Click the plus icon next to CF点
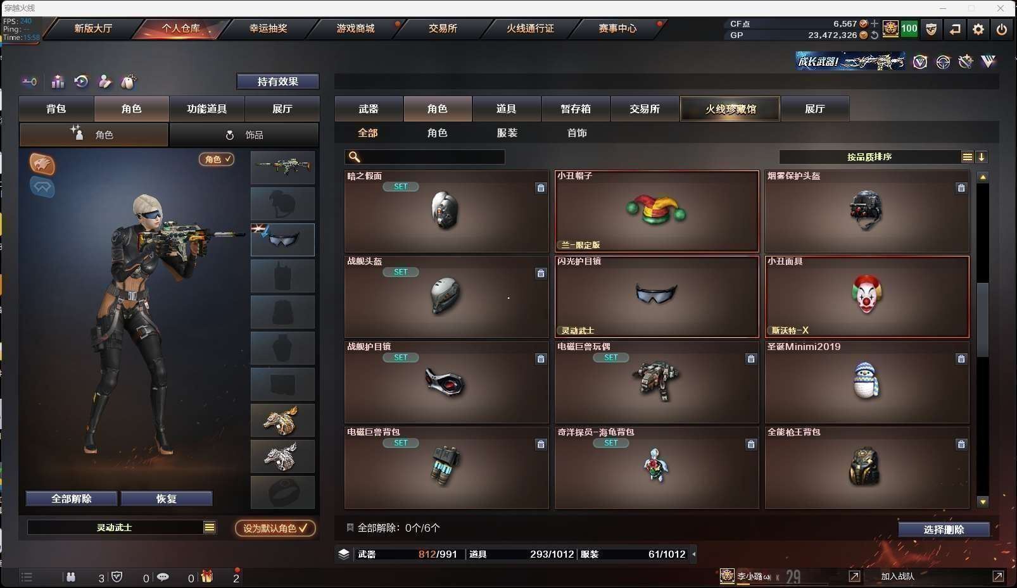The width and height of the screenshot is (1017, 588). (x=875, y=23)
